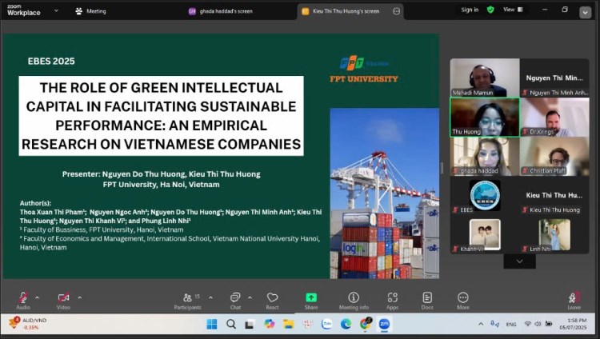Click the slide title text box
This screenshot has height=339, width=600.
coord(161,116)
